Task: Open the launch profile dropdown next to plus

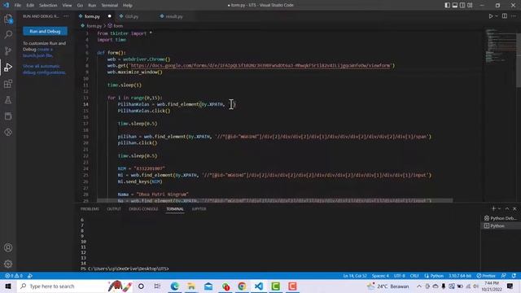Action: click(x=499, y=208)
